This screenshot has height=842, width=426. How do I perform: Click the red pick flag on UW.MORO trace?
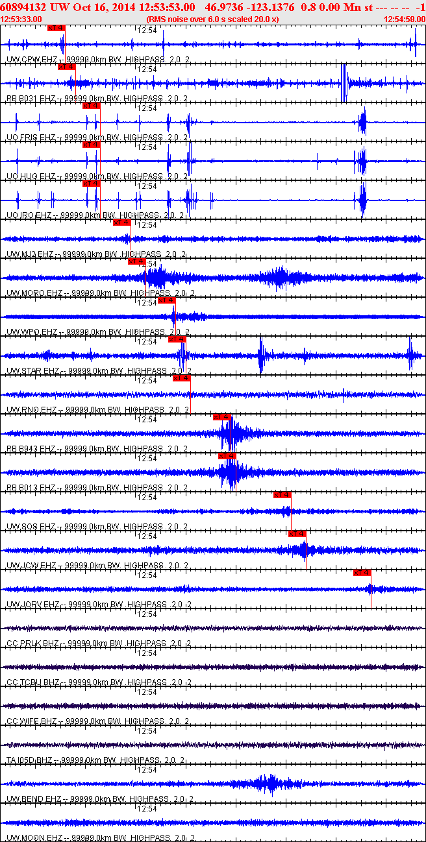point(137,261)
